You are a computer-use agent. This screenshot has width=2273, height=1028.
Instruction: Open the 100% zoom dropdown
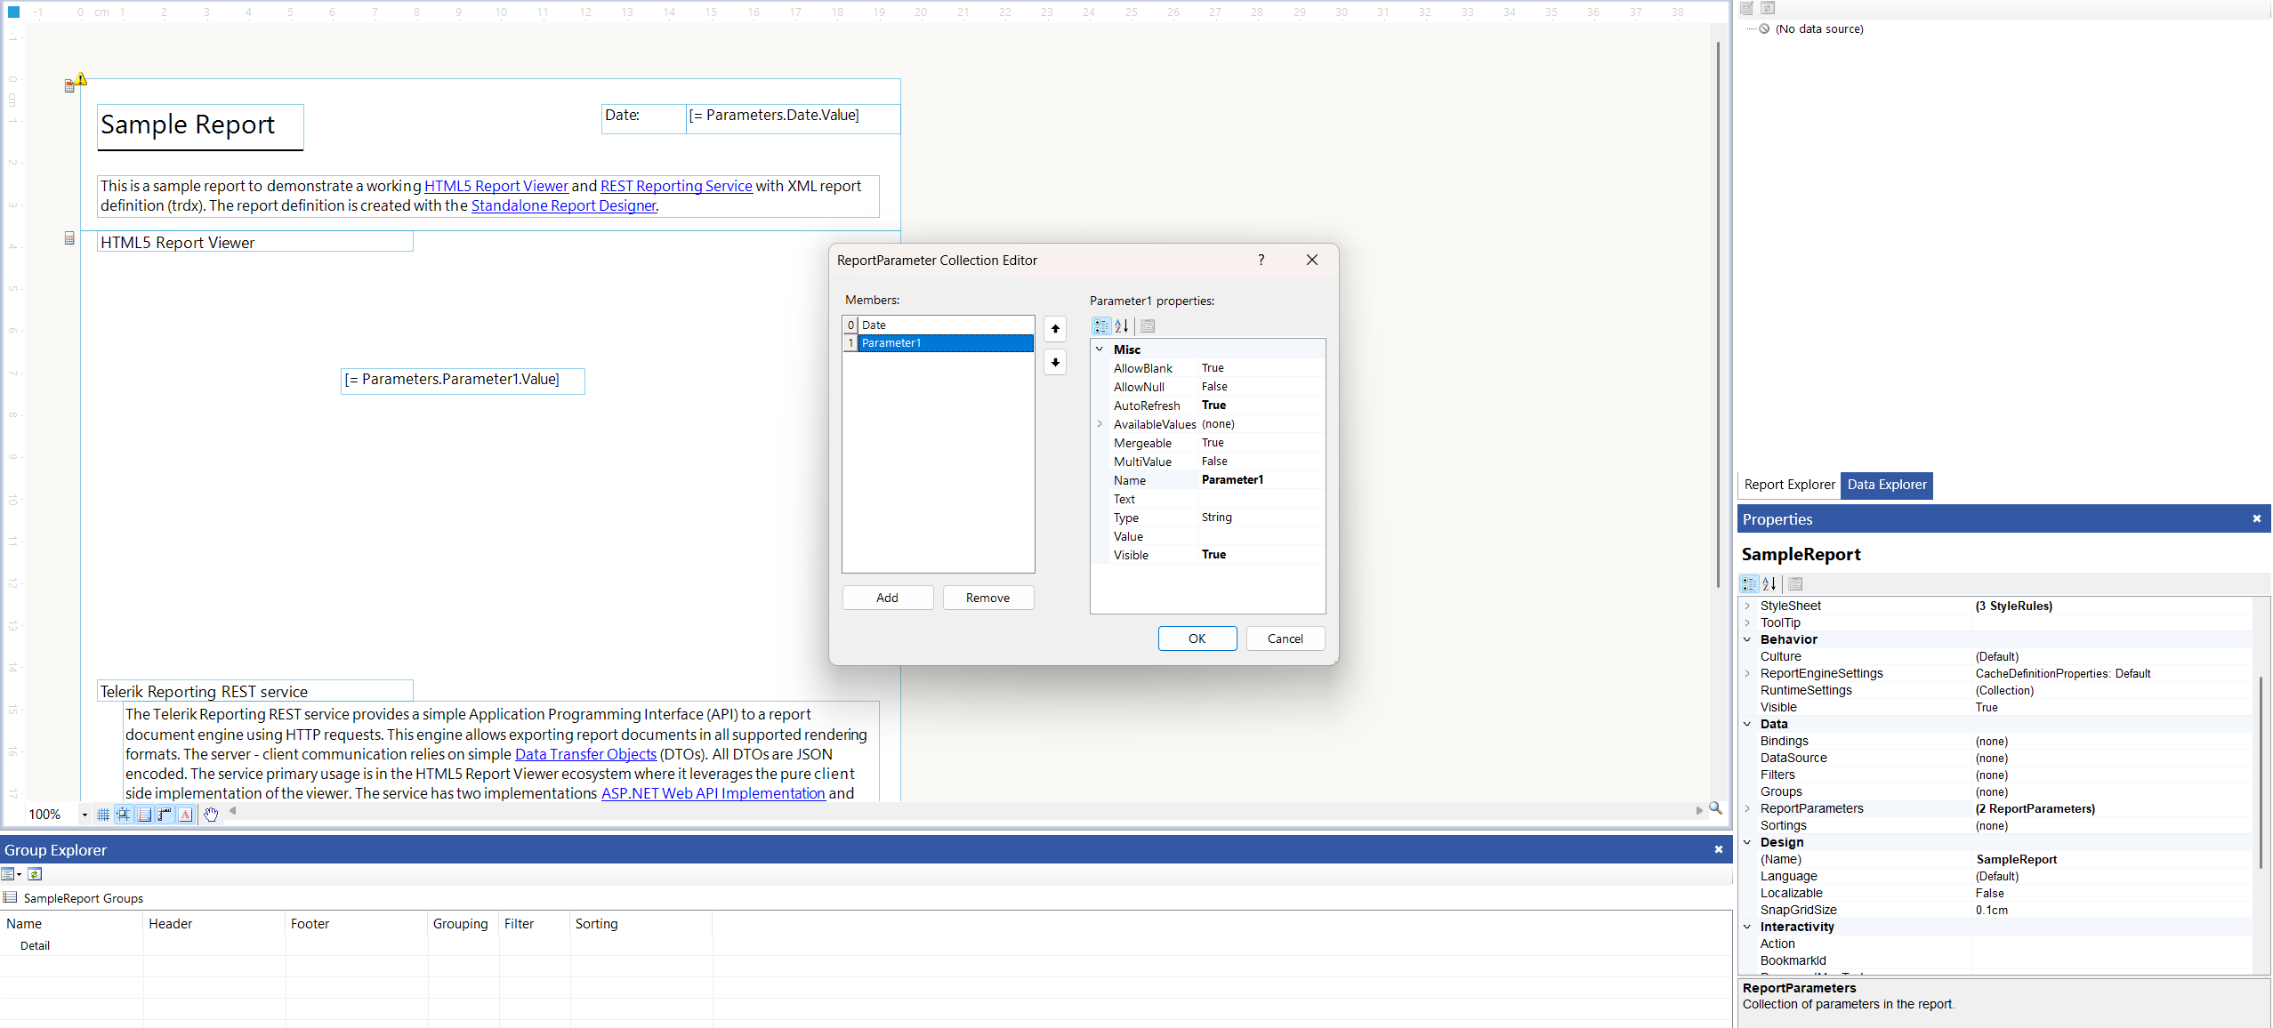pos(85,815)
